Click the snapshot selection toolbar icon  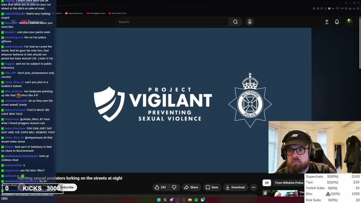325,8
